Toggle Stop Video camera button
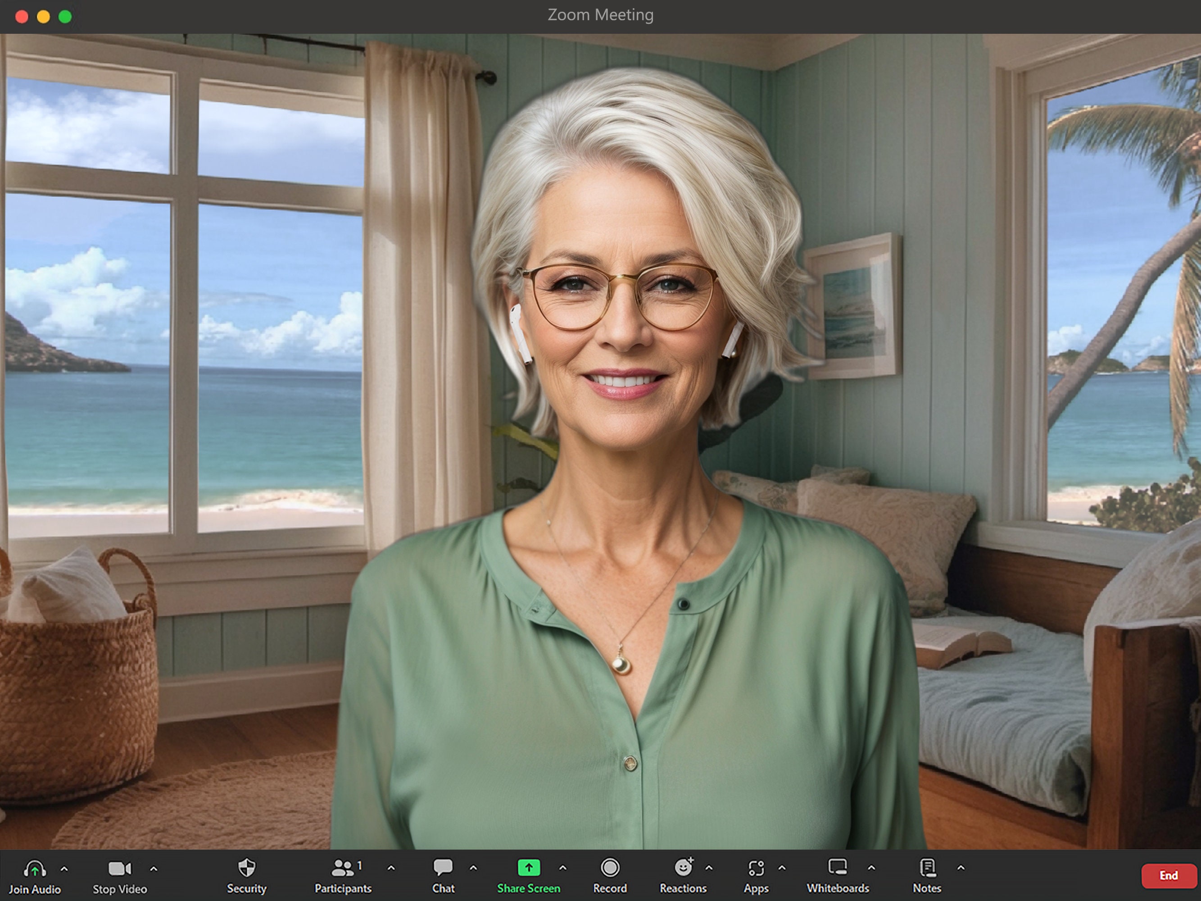The image size is (1201, 901). pos(119,869)
